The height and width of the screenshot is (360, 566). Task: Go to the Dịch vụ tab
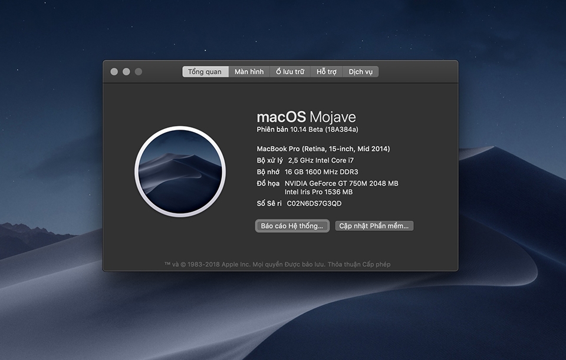point(361,72)
